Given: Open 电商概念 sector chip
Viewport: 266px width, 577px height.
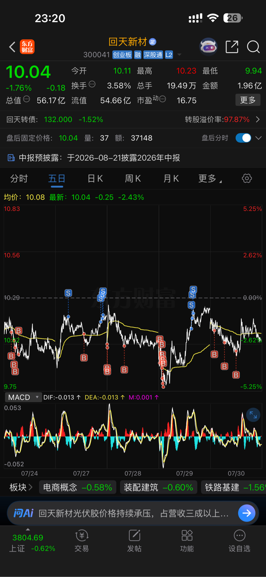Looking at the screenshot, I should point(78,487).
